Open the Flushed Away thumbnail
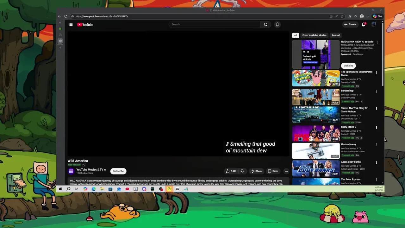Screen dimensions: 405x228 (316, 151)
